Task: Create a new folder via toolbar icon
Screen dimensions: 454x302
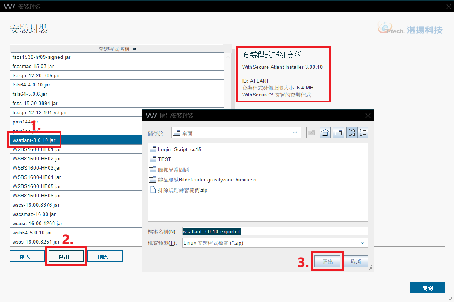Action: 338,133
